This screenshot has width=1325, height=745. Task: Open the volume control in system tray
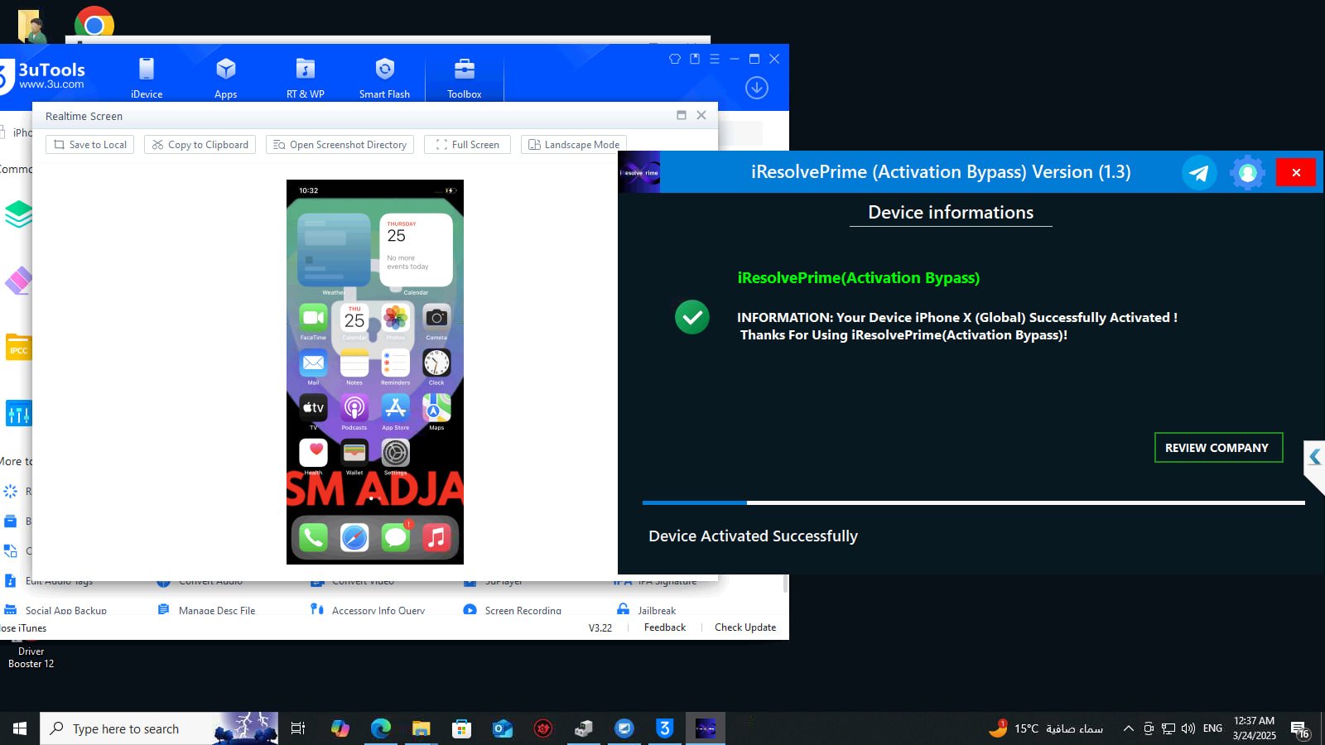tap(1188, 728)
